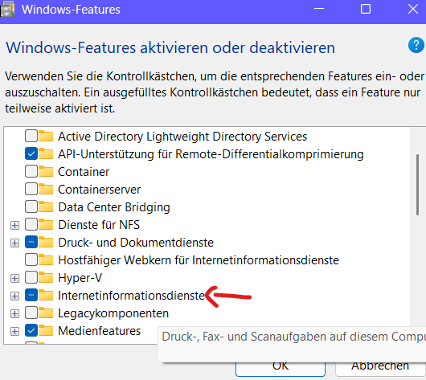Uncheck the Medienfeatures checkbox
Image resolution: width=426 pixels, height=380 pixels.
click(x=31, y=330)
